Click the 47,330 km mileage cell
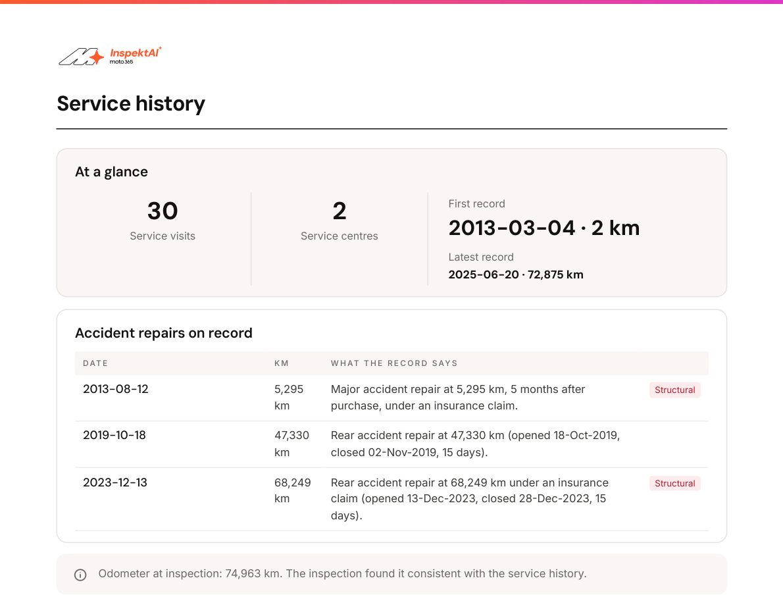Screen dimensions: 783x599 (291, 444)
